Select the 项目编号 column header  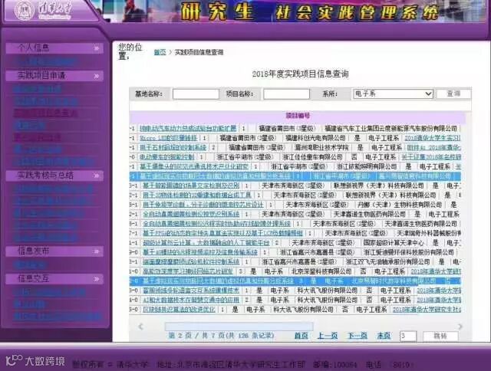pos(298,116)
